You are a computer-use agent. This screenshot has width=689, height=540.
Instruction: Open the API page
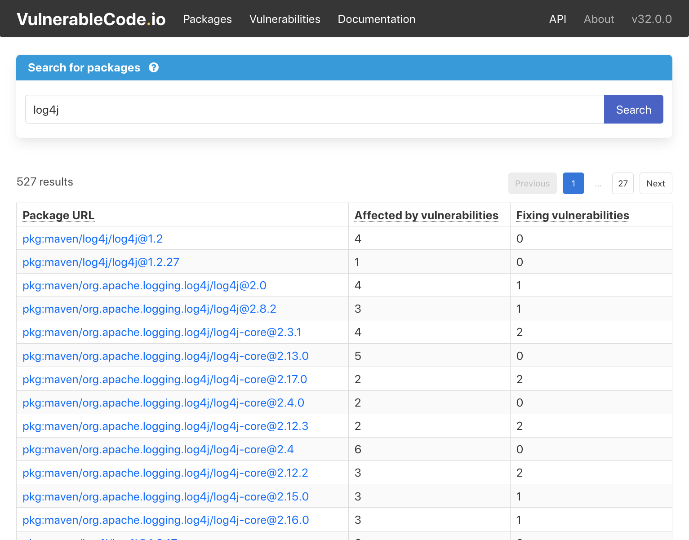coord(558,19)
